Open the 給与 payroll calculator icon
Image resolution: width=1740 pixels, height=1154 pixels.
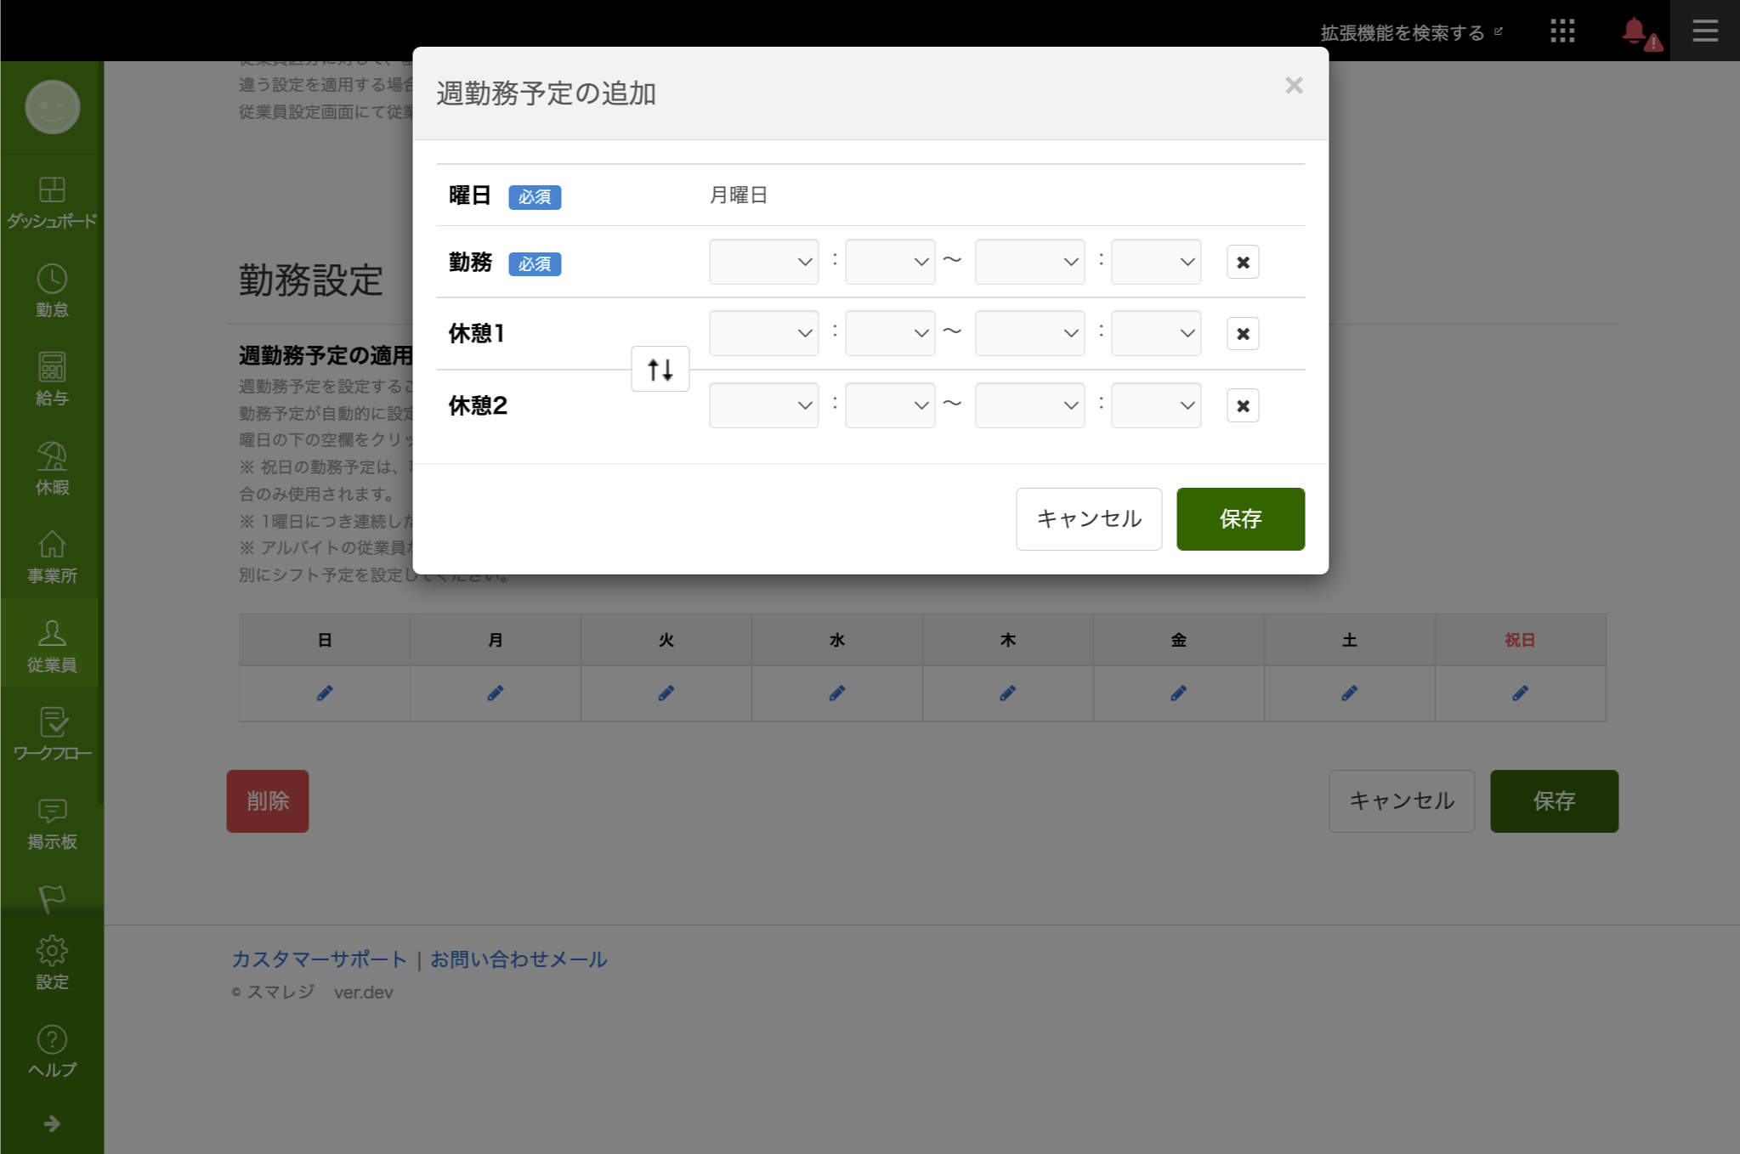coord(52,379)
